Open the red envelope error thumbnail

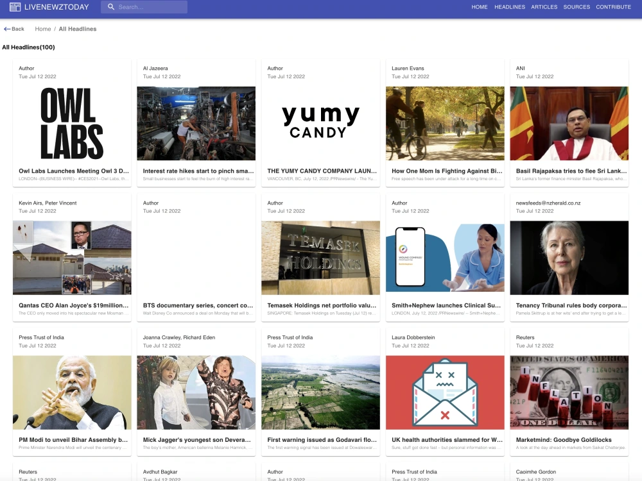pyautogui.click(x=445, y=392)
